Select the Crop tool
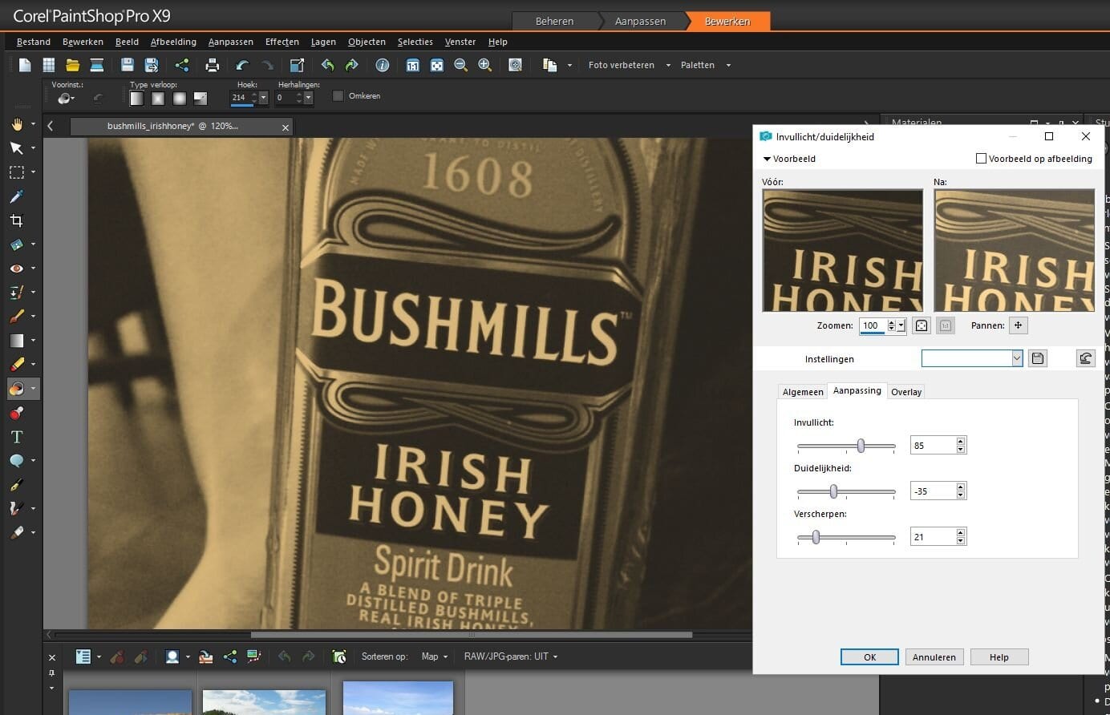1110x715 pixels. coord(16,220)
